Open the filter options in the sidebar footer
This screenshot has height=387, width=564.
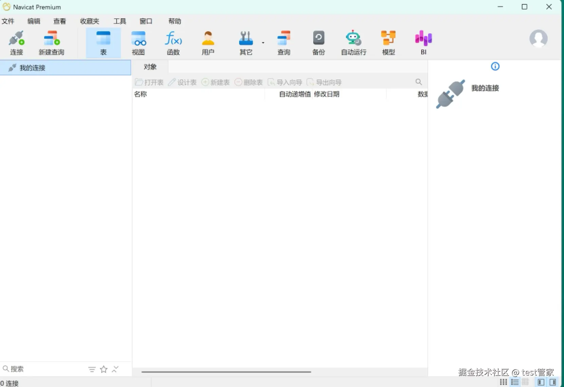(91, 369)
